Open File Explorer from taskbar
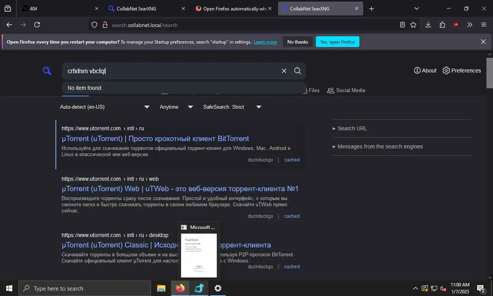 click(x=161, y=288)
